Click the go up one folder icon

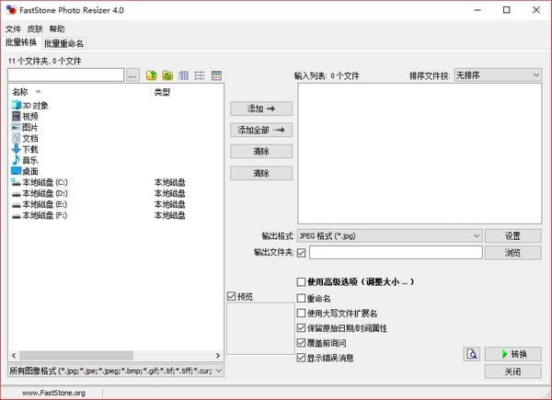(x=152, y=74)
